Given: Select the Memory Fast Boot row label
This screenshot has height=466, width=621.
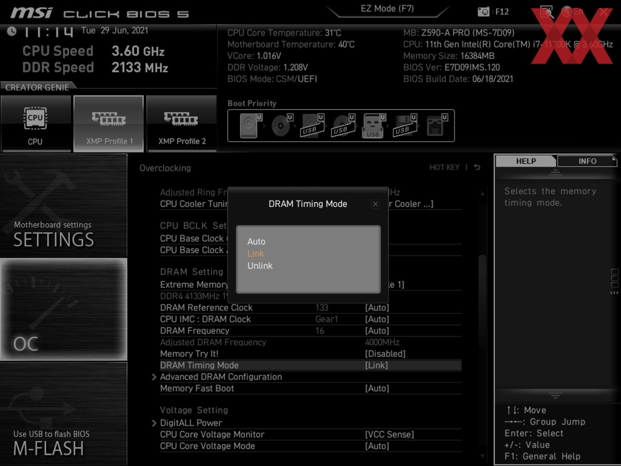Looking at the screenshot, I should coord(197,388).
